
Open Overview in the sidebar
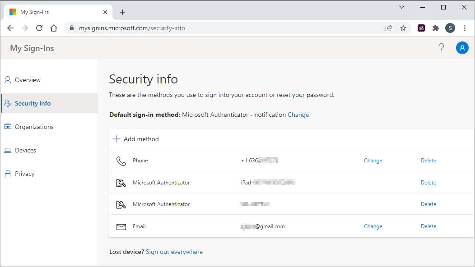click(x=49, y=80)
